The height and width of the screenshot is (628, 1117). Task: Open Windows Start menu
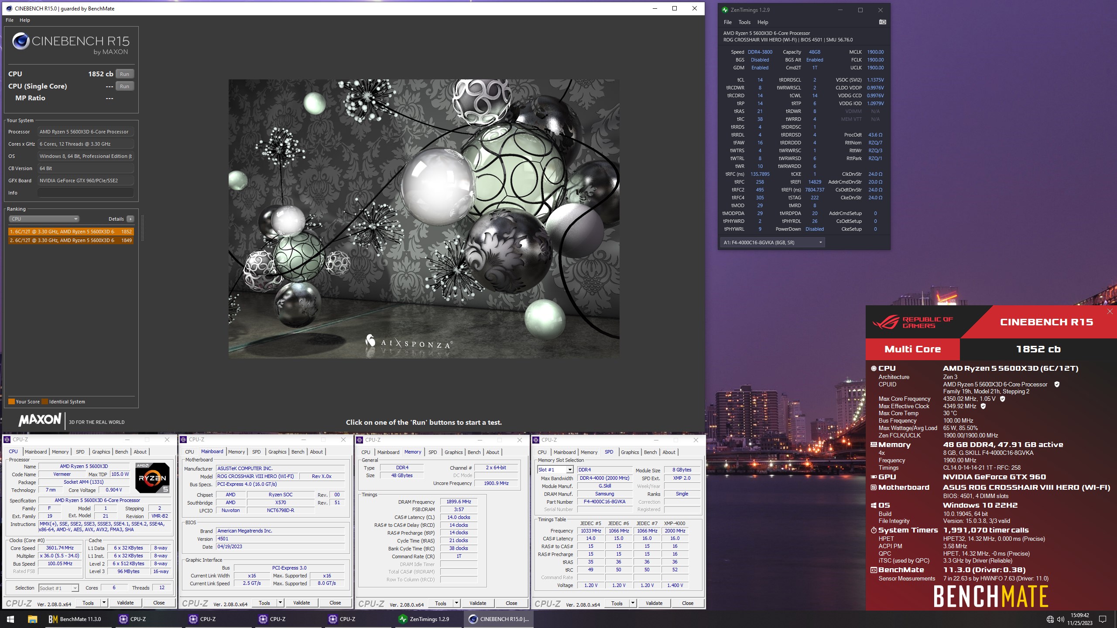[x=10, y=619]
